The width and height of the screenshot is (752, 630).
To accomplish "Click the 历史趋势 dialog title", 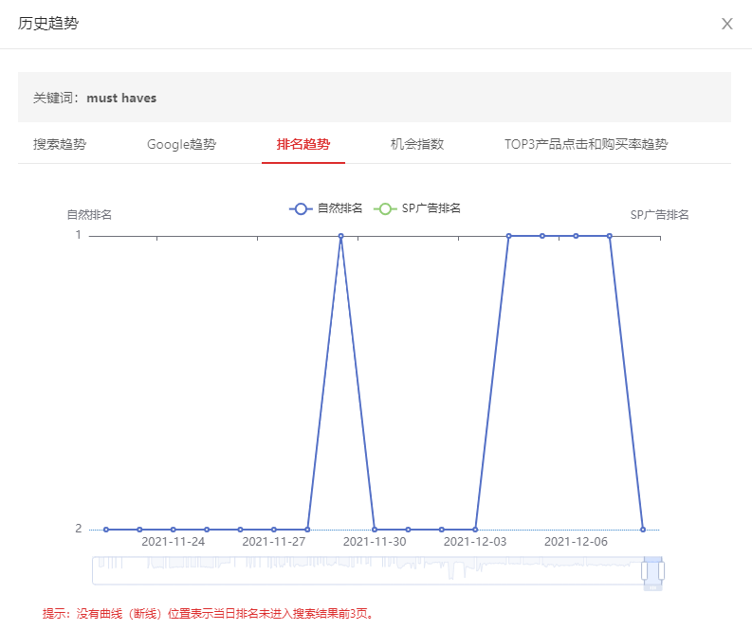I will [48, 23].
